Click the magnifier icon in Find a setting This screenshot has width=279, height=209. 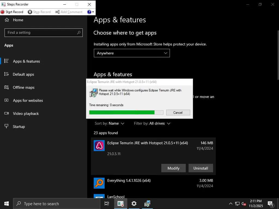pos(79,33)
